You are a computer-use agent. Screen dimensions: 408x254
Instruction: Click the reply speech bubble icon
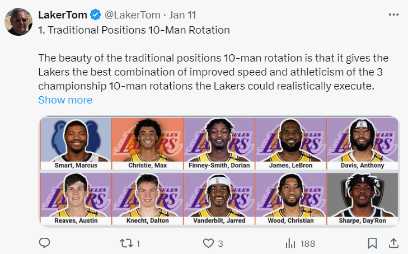pyautogui.click(x=45, y=243)
